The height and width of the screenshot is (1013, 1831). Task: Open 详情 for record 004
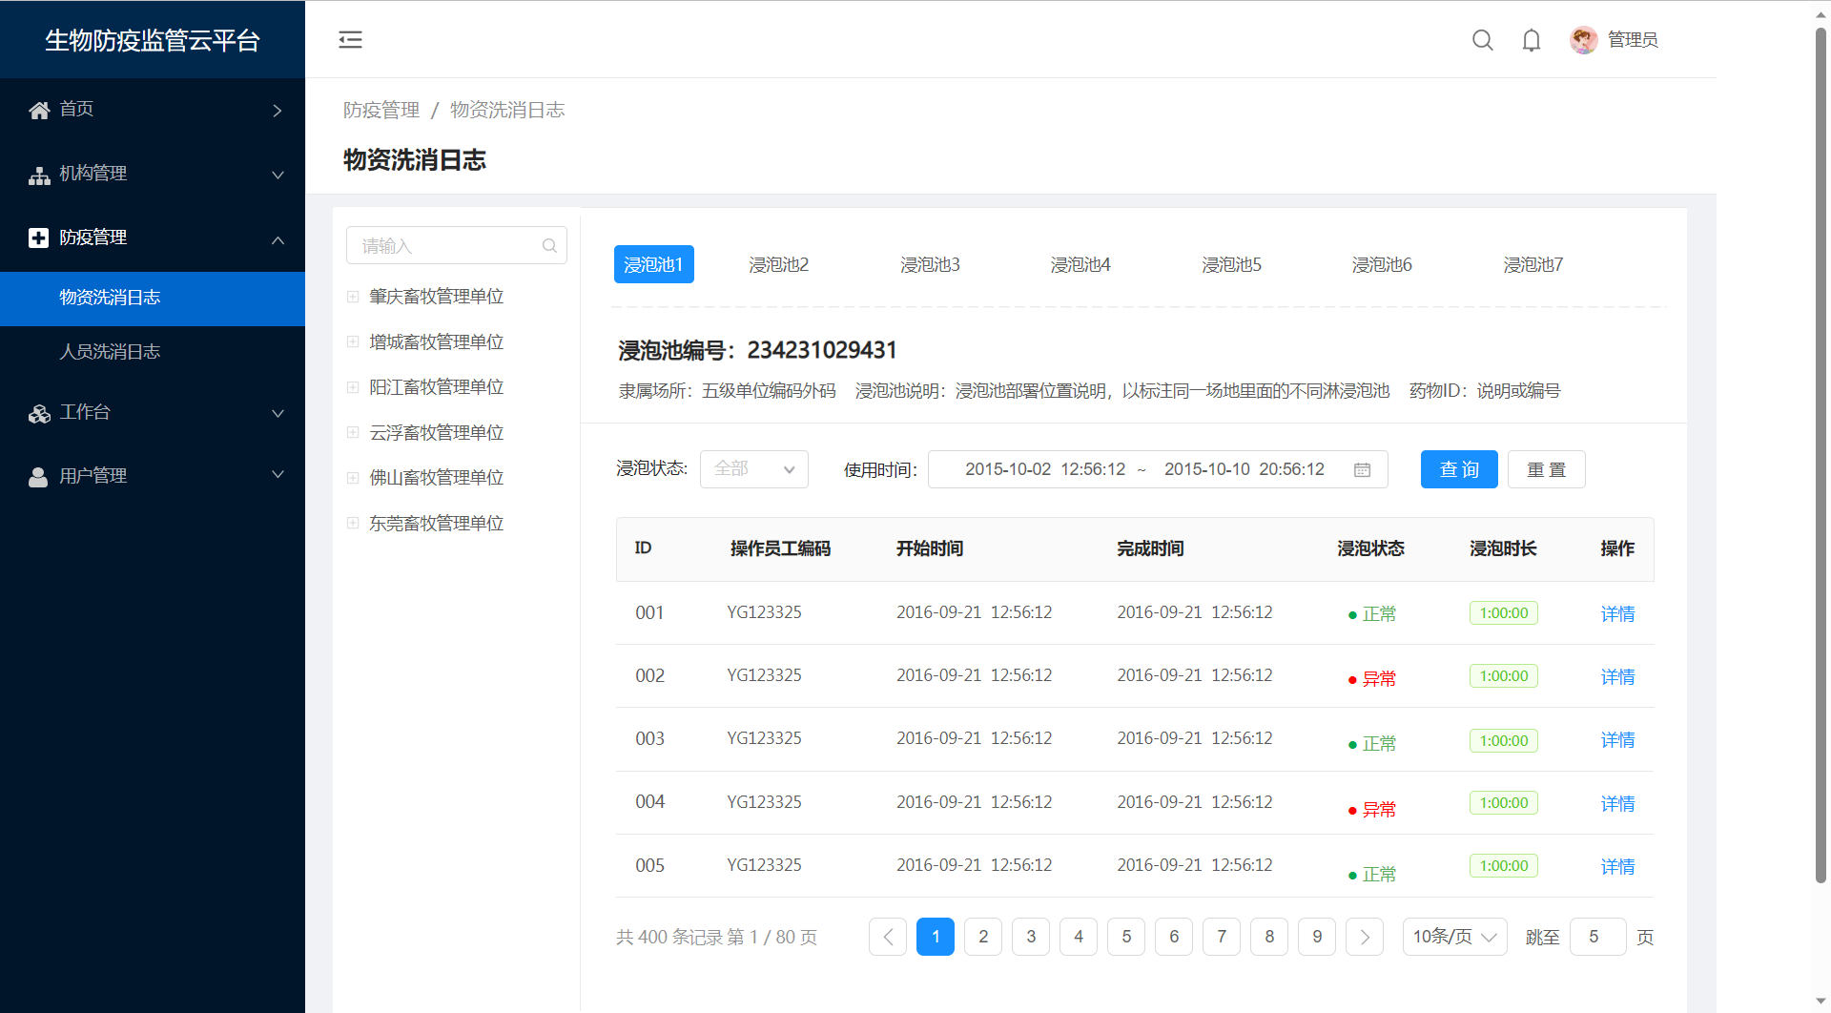1617,804
